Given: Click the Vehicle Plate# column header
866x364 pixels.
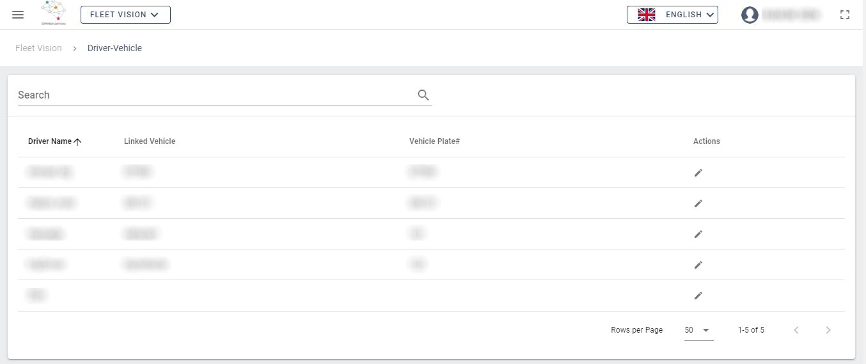Looking at the screenshot, I should [434, 141].
